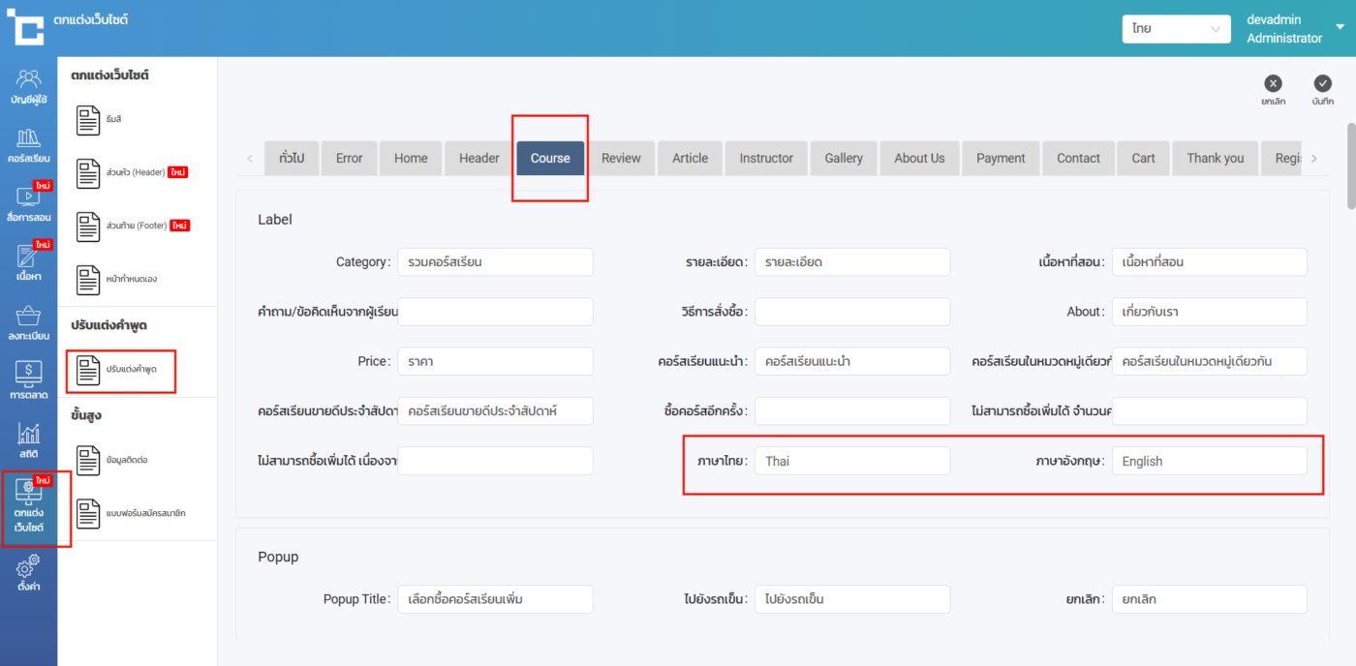
Task: Click the ภาษาอังกฤษ field containing English
Action: (x=1208, y=462)
